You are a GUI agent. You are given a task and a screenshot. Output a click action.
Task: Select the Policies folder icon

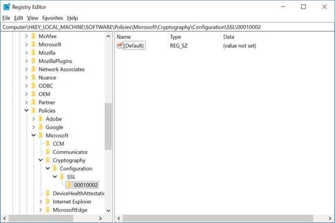tap(34, 111)
